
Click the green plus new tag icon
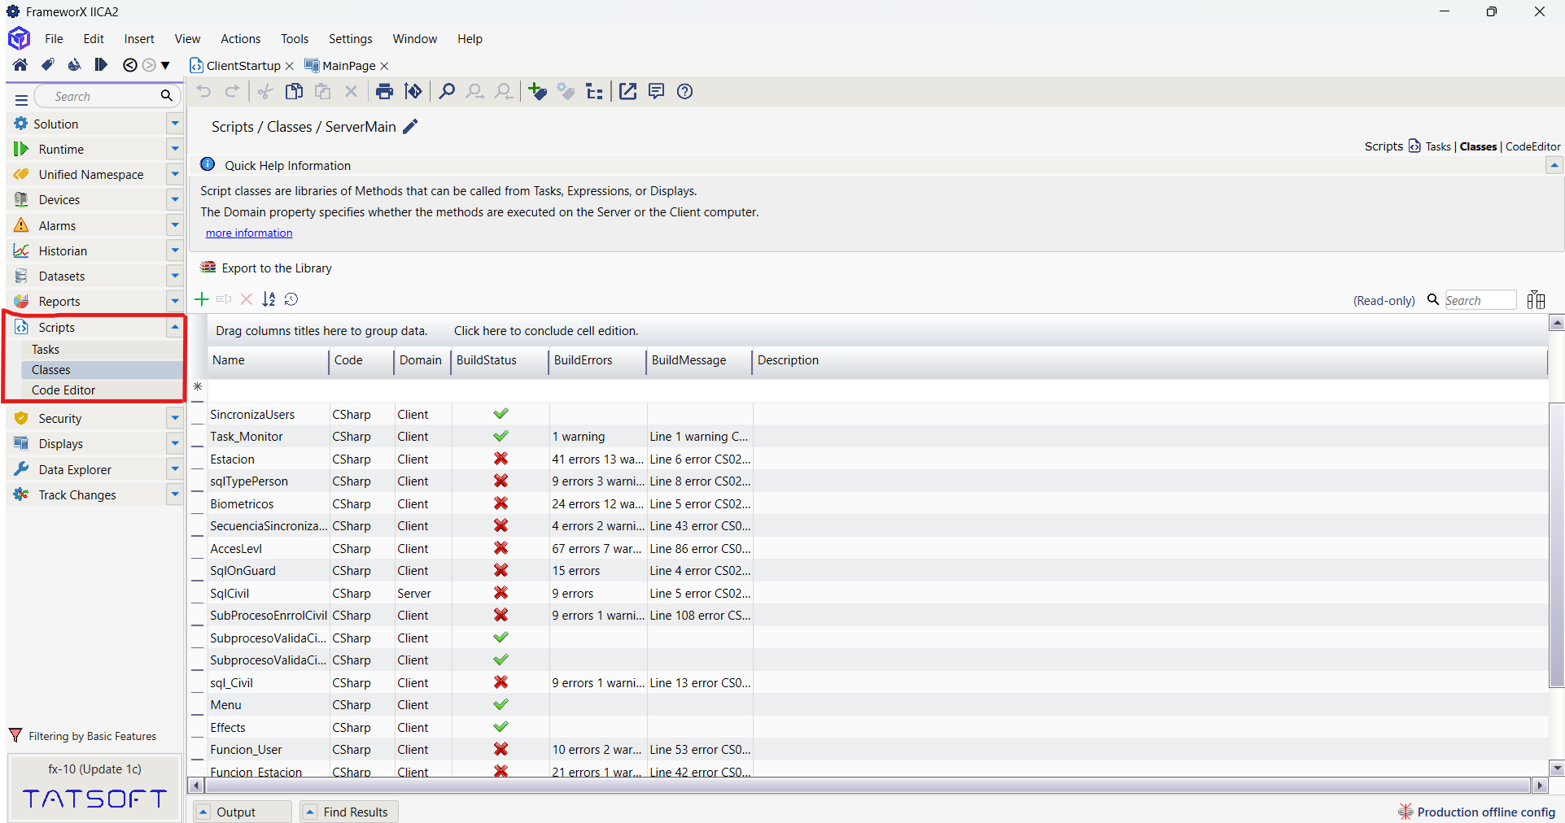click(x=537, y=91)
